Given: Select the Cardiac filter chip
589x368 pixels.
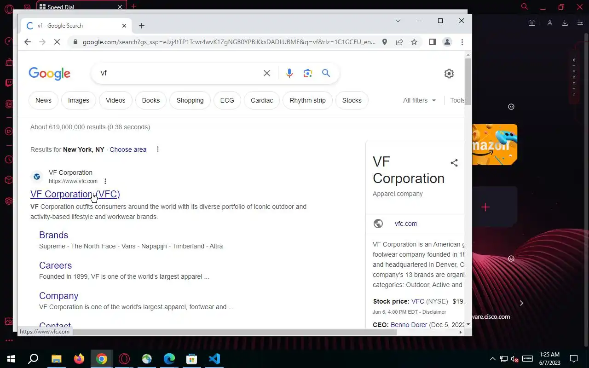Looking at the screenshot, I should 262,100.
